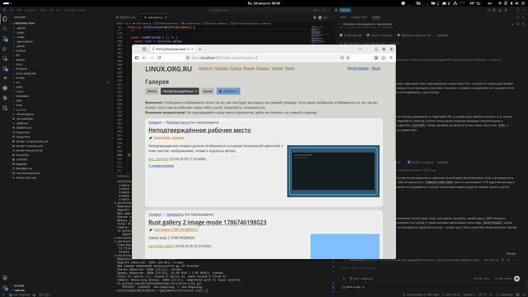
Task: Open the Регистрация link
Action: tap(358, 68)
